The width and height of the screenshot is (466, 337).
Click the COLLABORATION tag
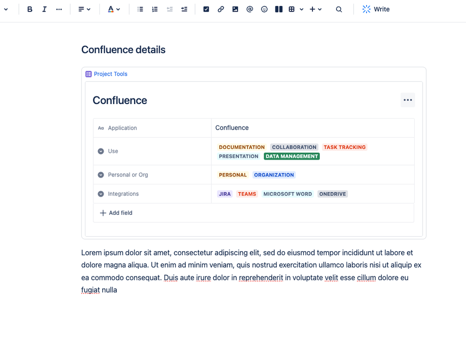294,147
